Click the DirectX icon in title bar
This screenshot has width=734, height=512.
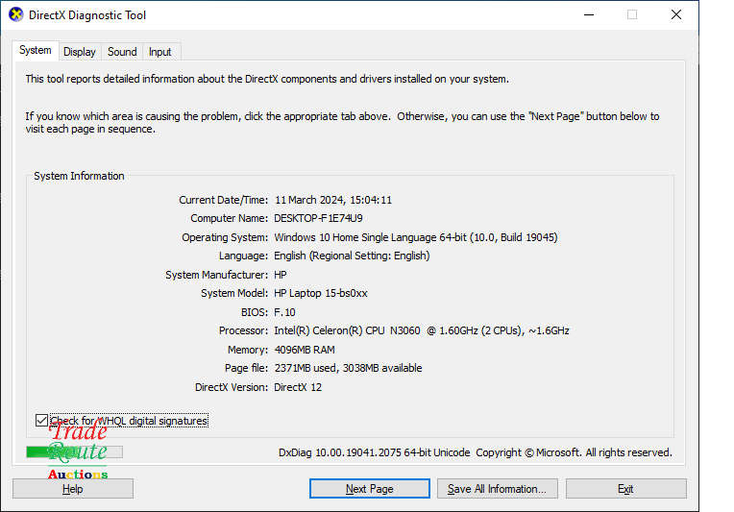[x=12, y=15]
